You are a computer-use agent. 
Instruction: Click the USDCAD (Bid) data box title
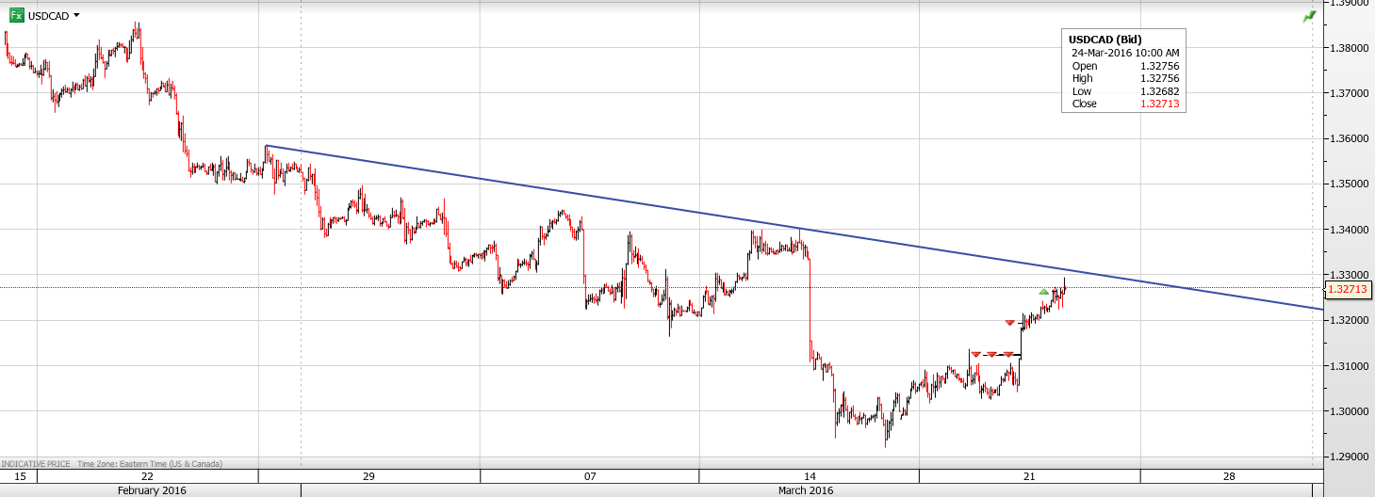[1105, 40]
